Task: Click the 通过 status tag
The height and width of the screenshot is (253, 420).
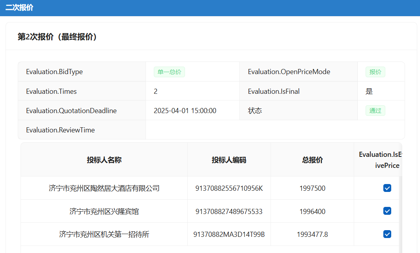Action: click(x=375, y=111)
